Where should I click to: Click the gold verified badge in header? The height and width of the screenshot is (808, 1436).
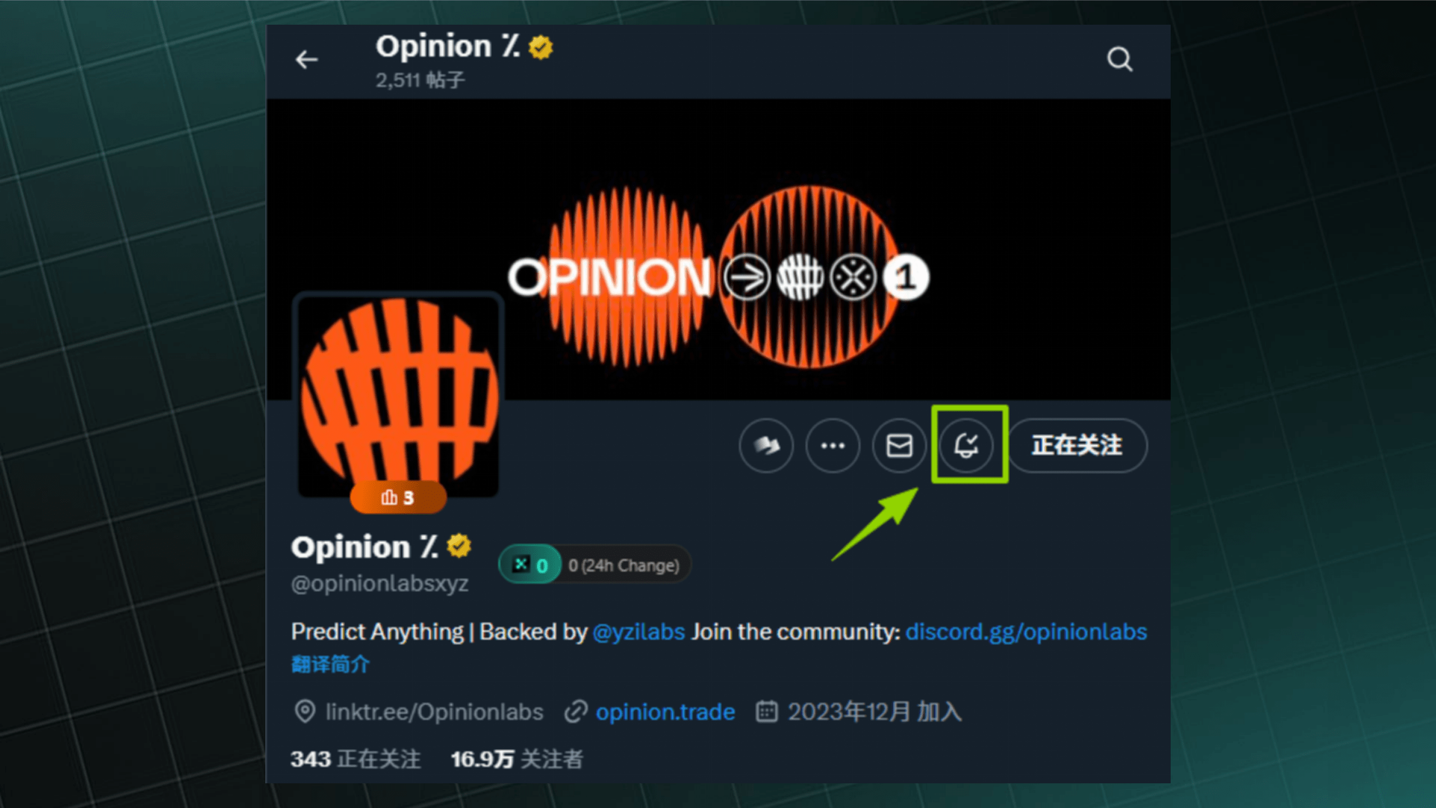(541, 47)
